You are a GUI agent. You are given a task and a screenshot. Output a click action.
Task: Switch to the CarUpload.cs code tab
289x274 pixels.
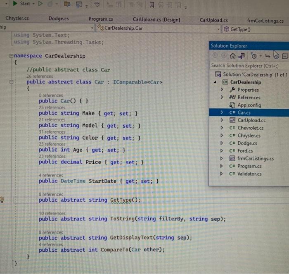pyautogui.click(x=213, y=20)
